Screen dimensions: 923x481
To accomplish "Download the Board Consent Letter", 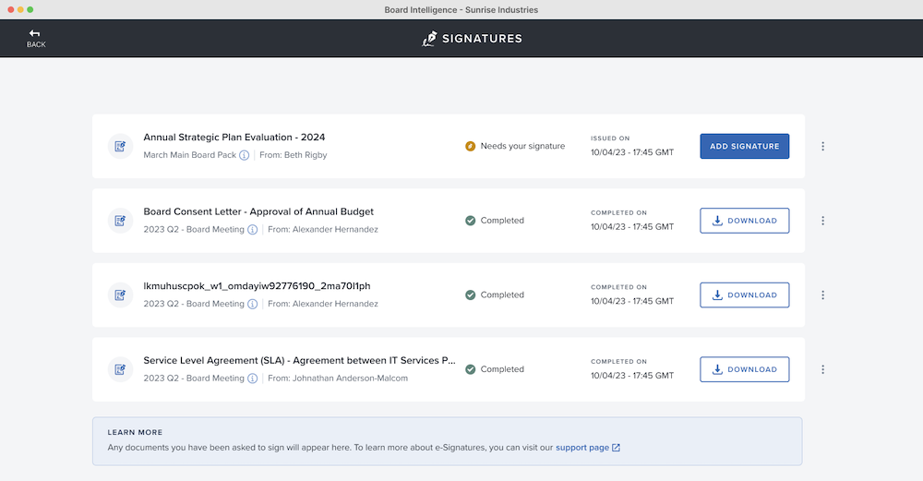I will (745, 221).
